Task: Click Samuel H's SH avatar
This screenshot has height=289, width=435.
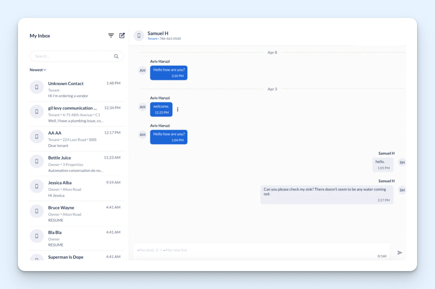Action: (x=402, y=162)
